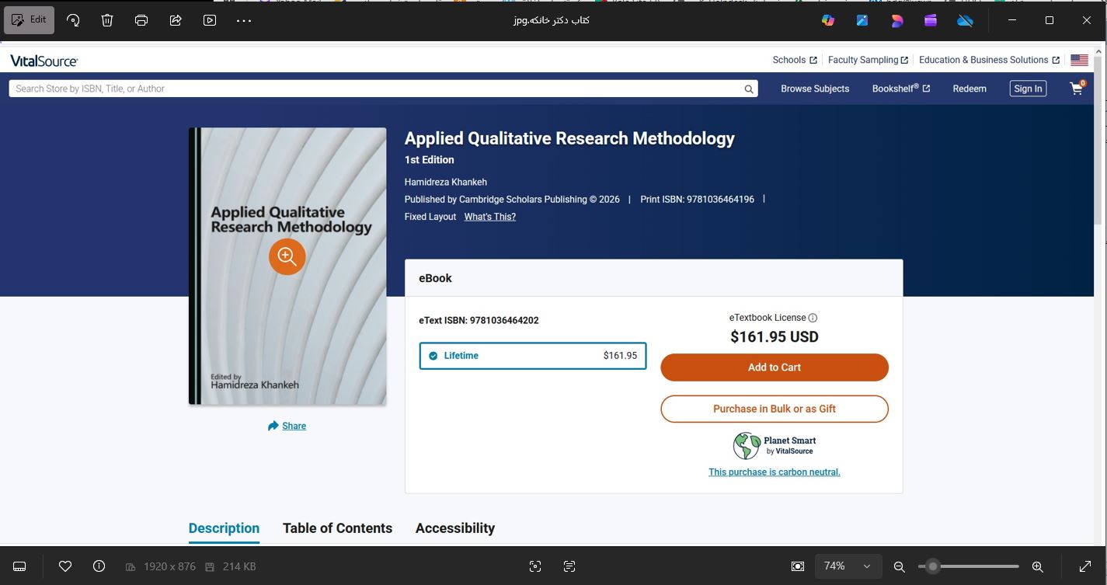Expand the three-dots more options menu
1107x585 pixels.
tap(244, 20)
